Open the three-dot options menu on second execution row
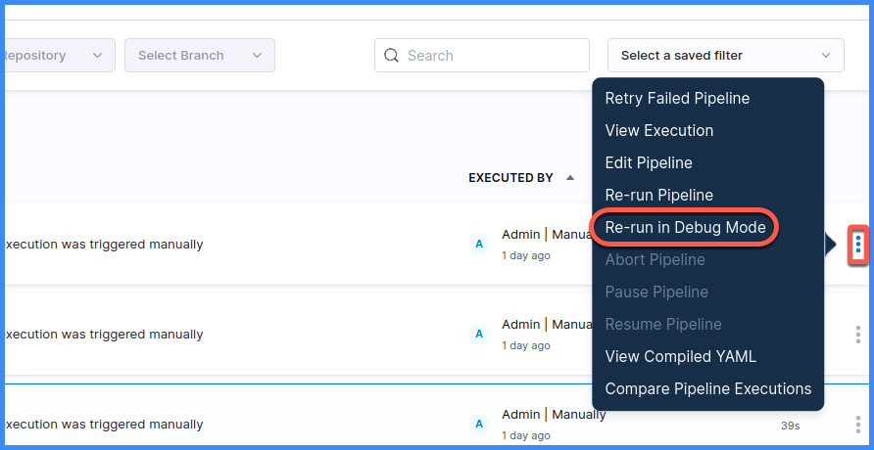The image size is (874, 450). [x=858, y=335]
